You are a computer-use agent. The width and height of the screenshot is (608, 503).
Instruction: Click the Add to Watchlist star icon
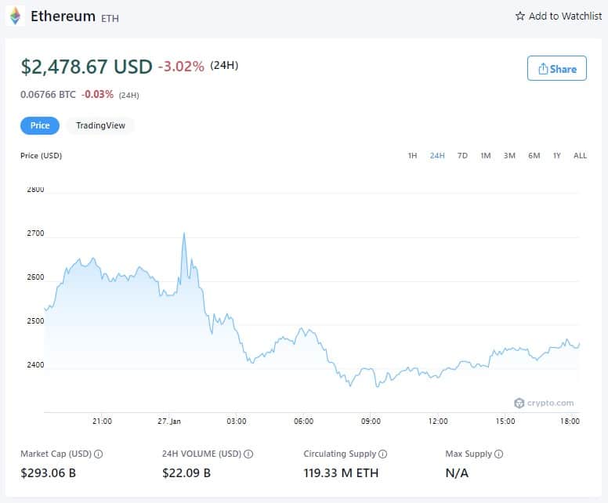pos(520,16)
